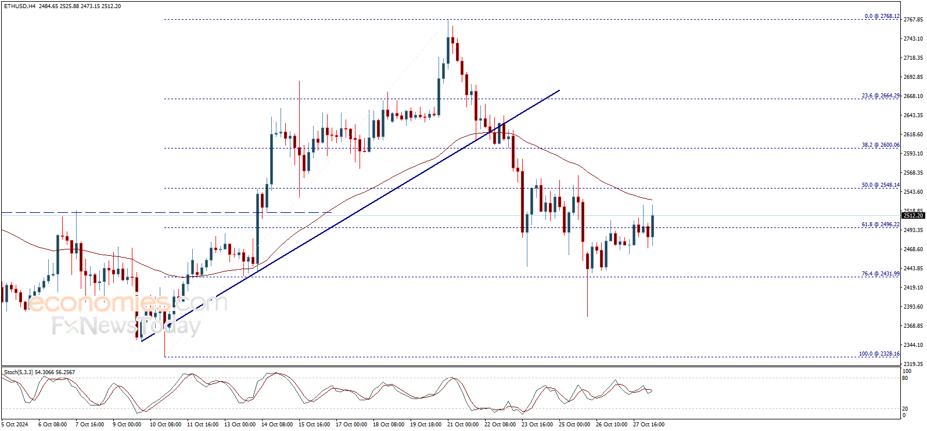Click the time axis label '10 Oct 08:00'
927x431 pixels.
[165, 425]
